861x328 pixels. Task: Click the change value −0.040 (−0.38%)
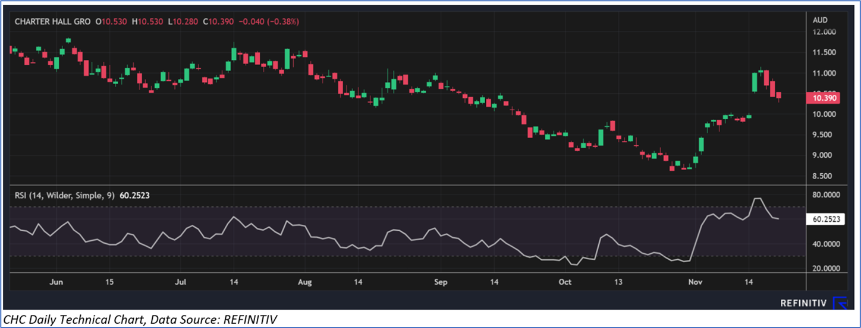(269, 21)
